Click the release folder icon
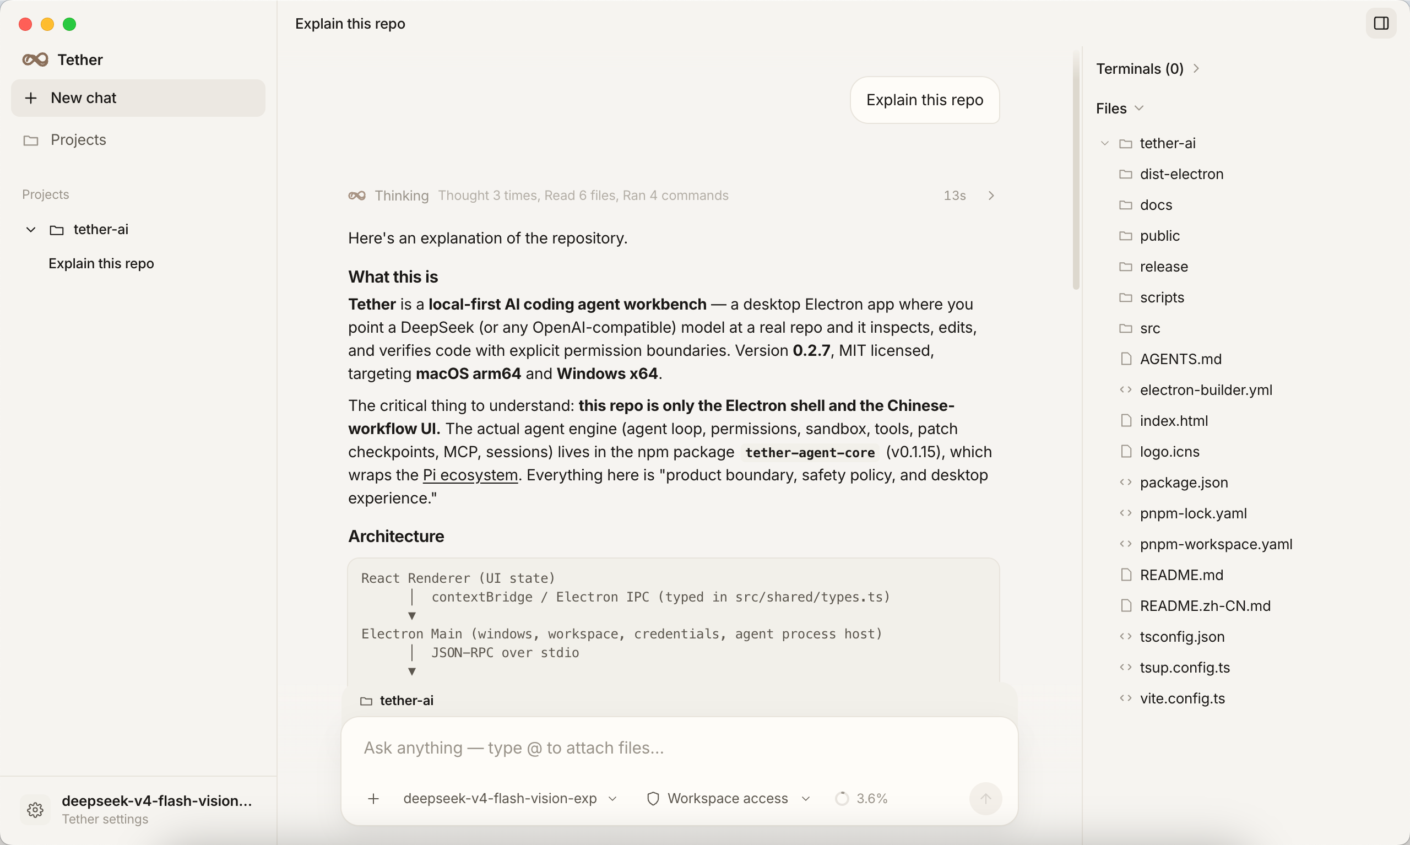Screen dimensions: 1410x845 pyautogui.click(x=1125, y=267)
